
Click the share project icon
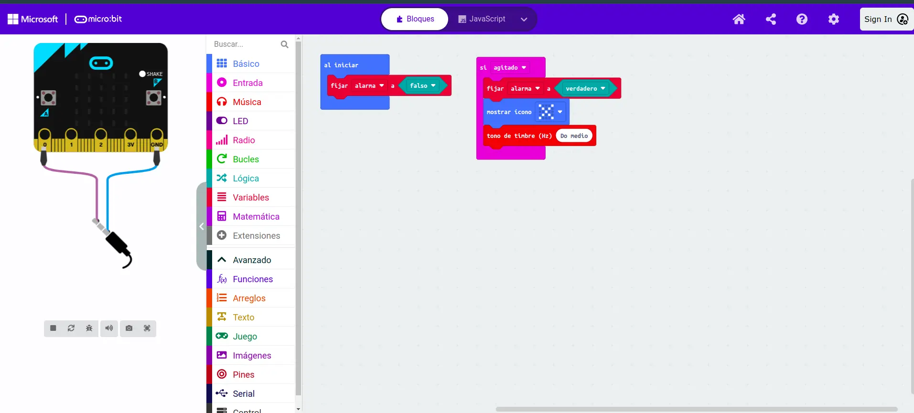click(771, 19)
